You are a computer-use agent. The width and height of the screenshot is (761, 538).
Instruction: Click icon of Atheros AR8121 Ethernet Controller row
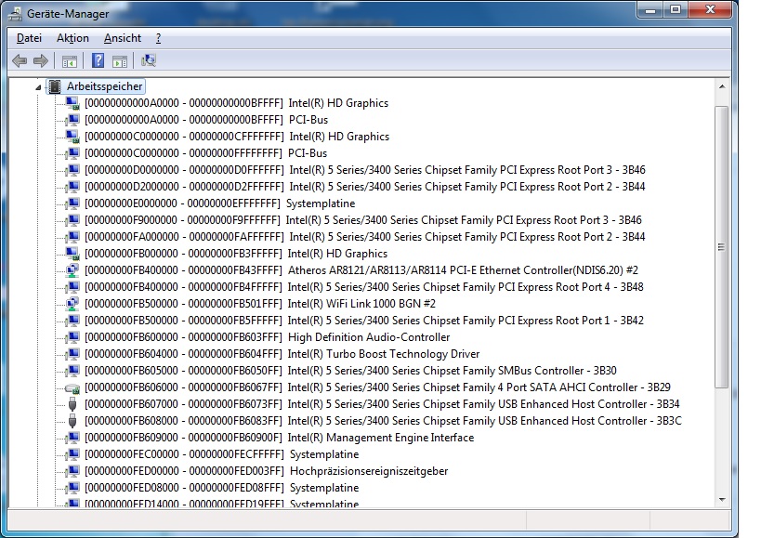click(72, 270)
